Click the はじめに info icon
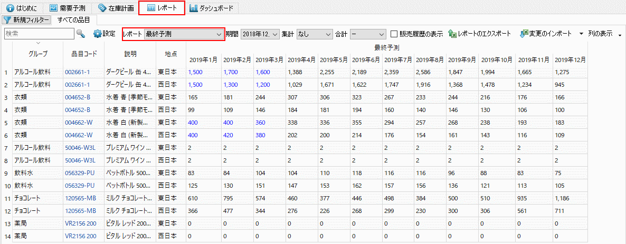The image size is (626, 244). pyautogui.click(x=10, y=8)
